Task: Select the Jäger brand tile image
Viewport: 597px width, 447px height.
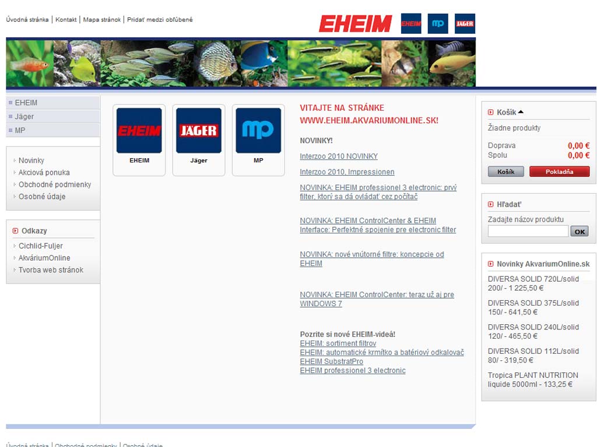Action: pyautogui.click(x=199, y=130)
